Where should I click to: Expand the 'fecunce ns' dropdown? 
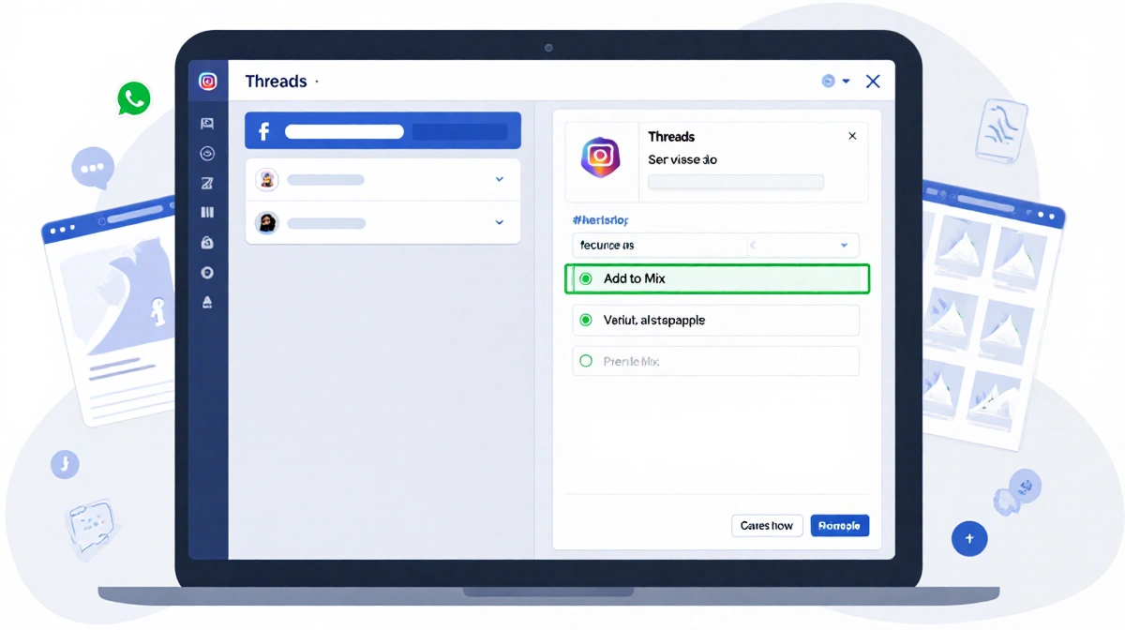[x=715, y=245]
